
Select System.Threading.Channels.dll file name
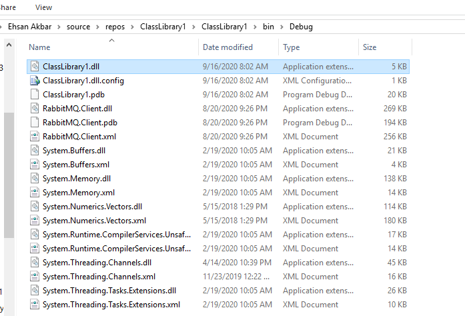[97, 263]
